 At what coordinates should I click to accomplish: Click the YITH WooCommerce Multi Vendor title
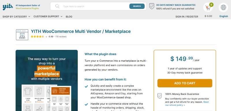pos(81,31)
